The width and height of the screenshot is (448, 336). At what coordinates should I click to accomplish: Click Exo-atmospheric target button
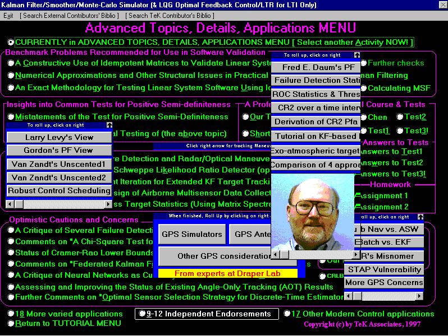[x=316, y=151]
